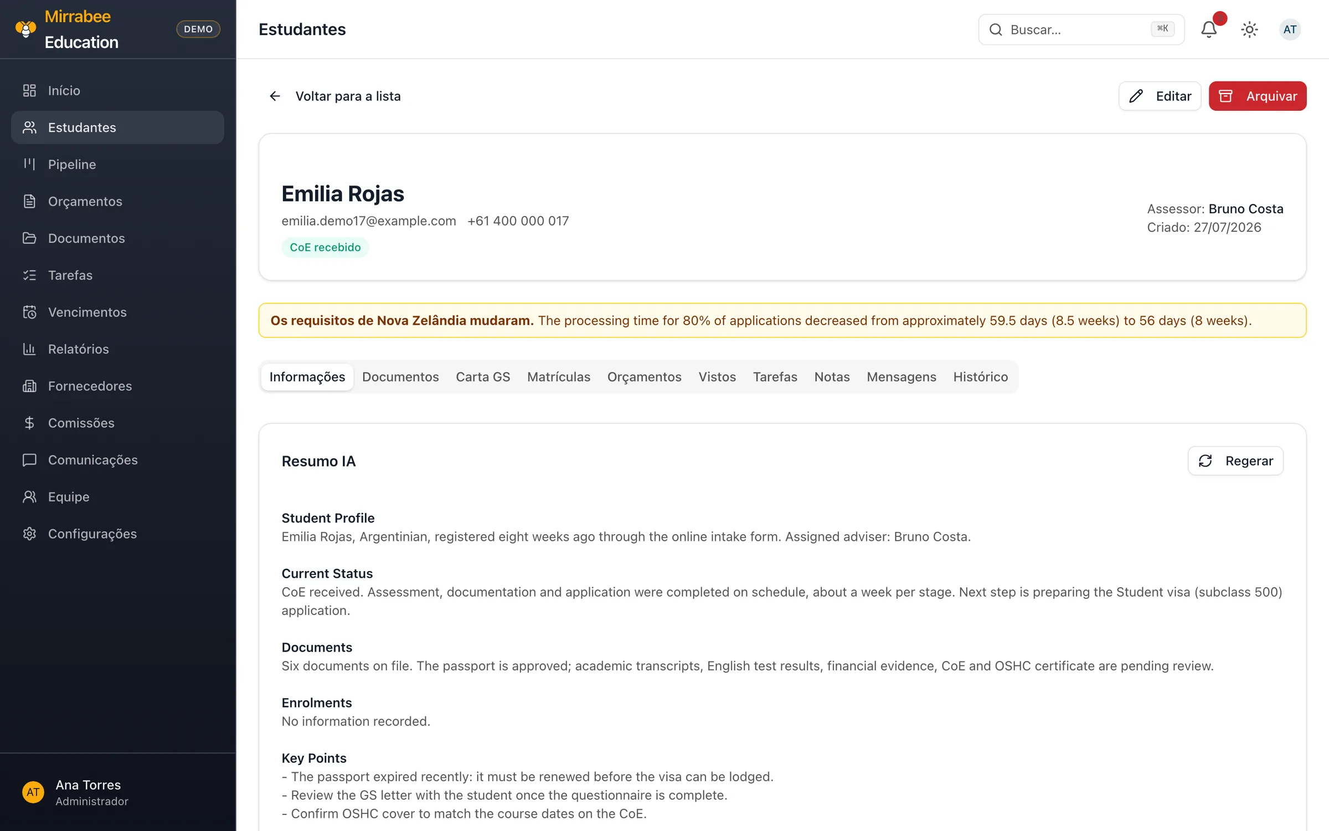Open the Histórico tab

click(980, 377)
